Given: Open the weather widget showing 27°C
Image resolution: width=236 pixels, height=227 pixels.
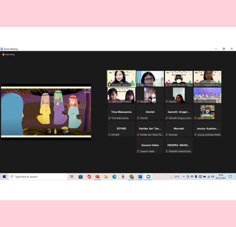Looking at the screenshot, I should coord(174,177).
